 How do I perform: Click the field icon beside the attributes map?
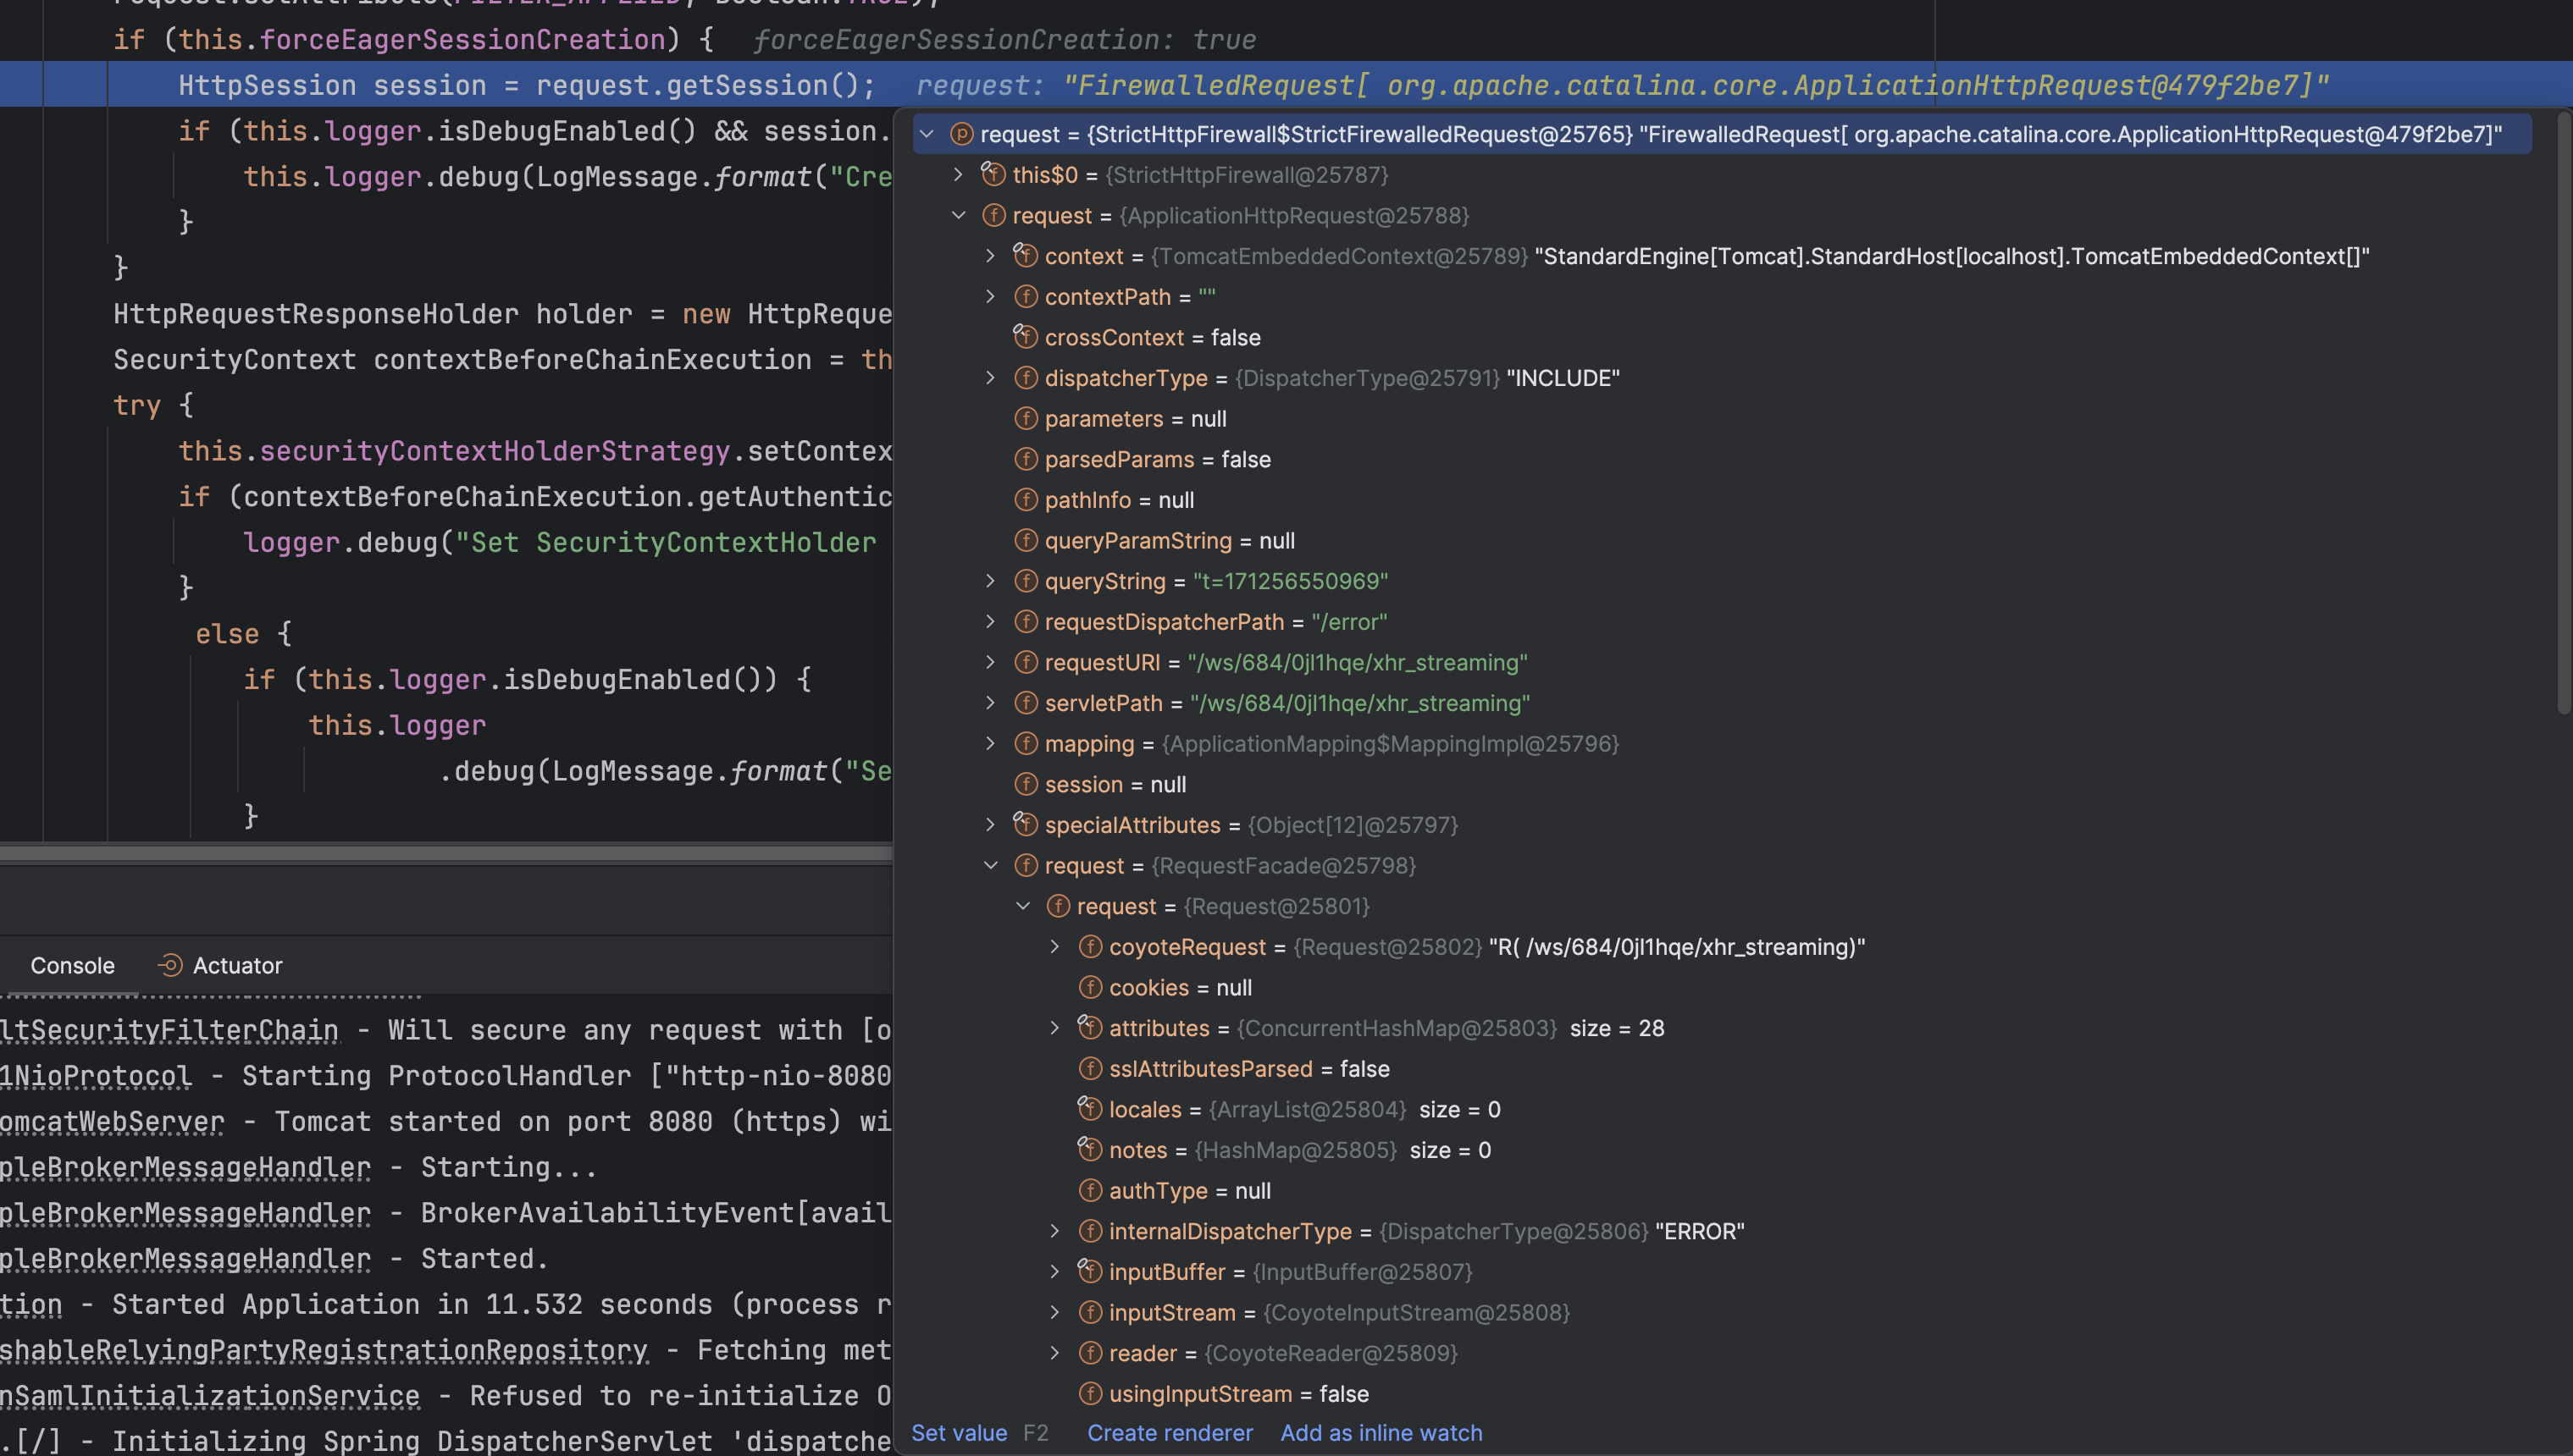click(x=1093, y=1028)
